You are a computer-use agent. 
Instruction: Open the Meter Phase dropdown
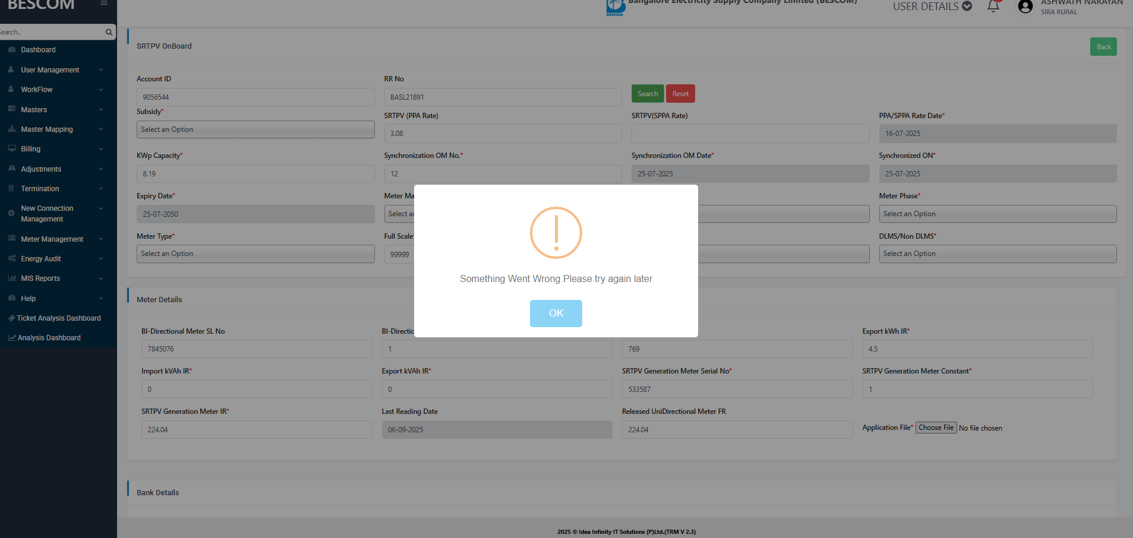tap(998, 214)
